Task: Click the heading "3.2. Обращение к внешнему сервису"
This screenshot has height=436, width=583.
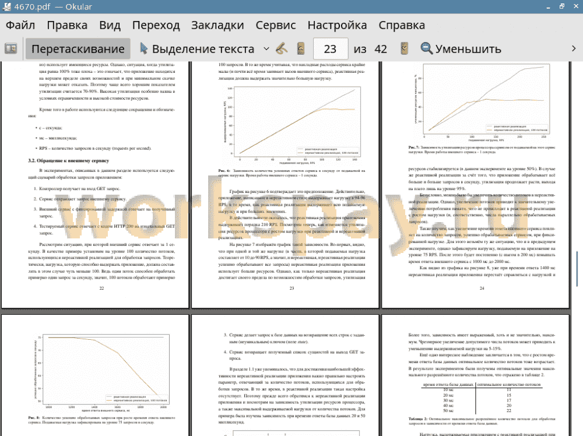Action: pos(68,161)
